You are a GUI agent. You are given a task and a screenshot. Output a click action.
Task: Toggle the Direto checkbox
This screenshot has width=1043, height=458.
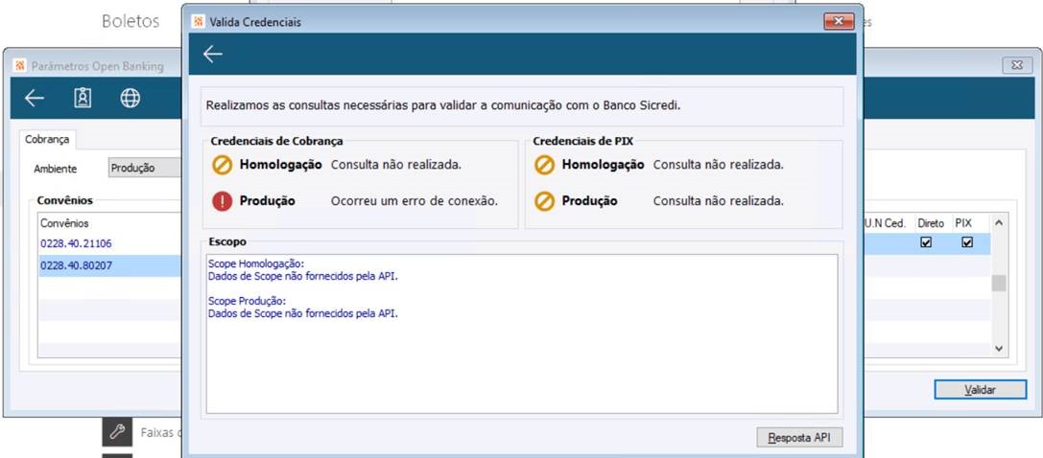click(x=926, y=243)
